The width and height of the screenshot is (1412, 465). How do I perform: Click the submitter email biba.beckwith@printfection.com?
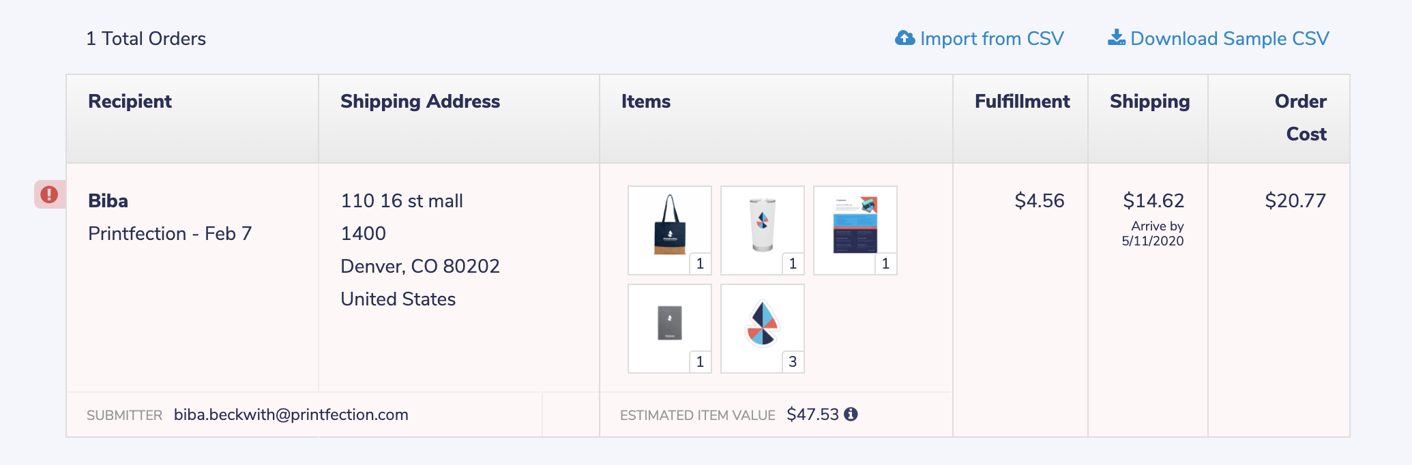pyautogui.click(x=291, y=415)
